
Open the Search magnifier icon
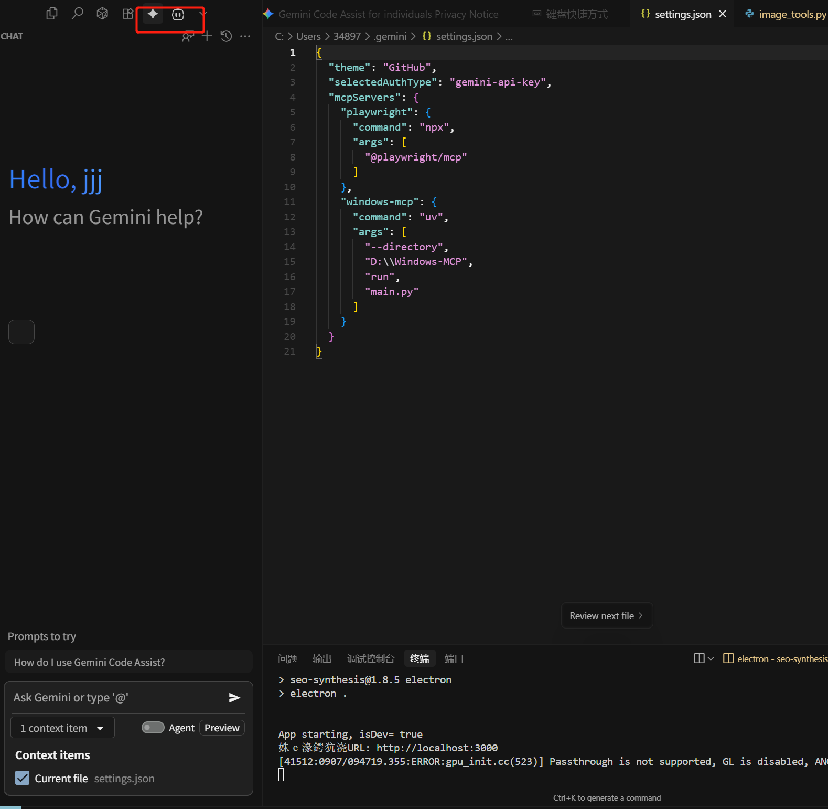click(77, 14)
